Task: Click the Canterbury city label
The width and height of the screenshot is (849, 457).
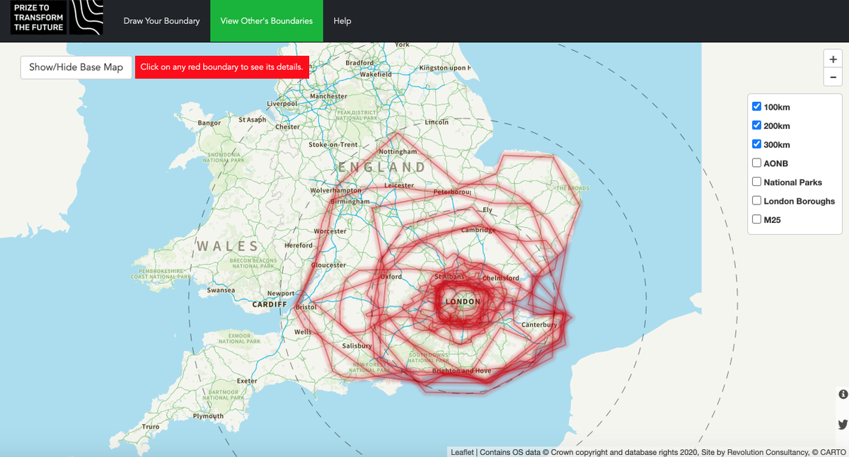Action: coord(539,325)
